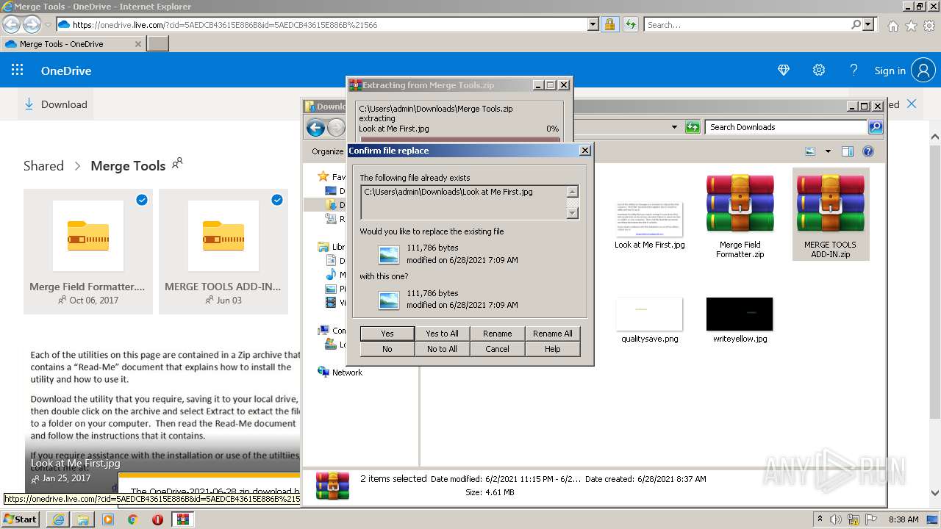
Task: Expand the Explorer address dropdown arrow
Action: tap(674, 127)
